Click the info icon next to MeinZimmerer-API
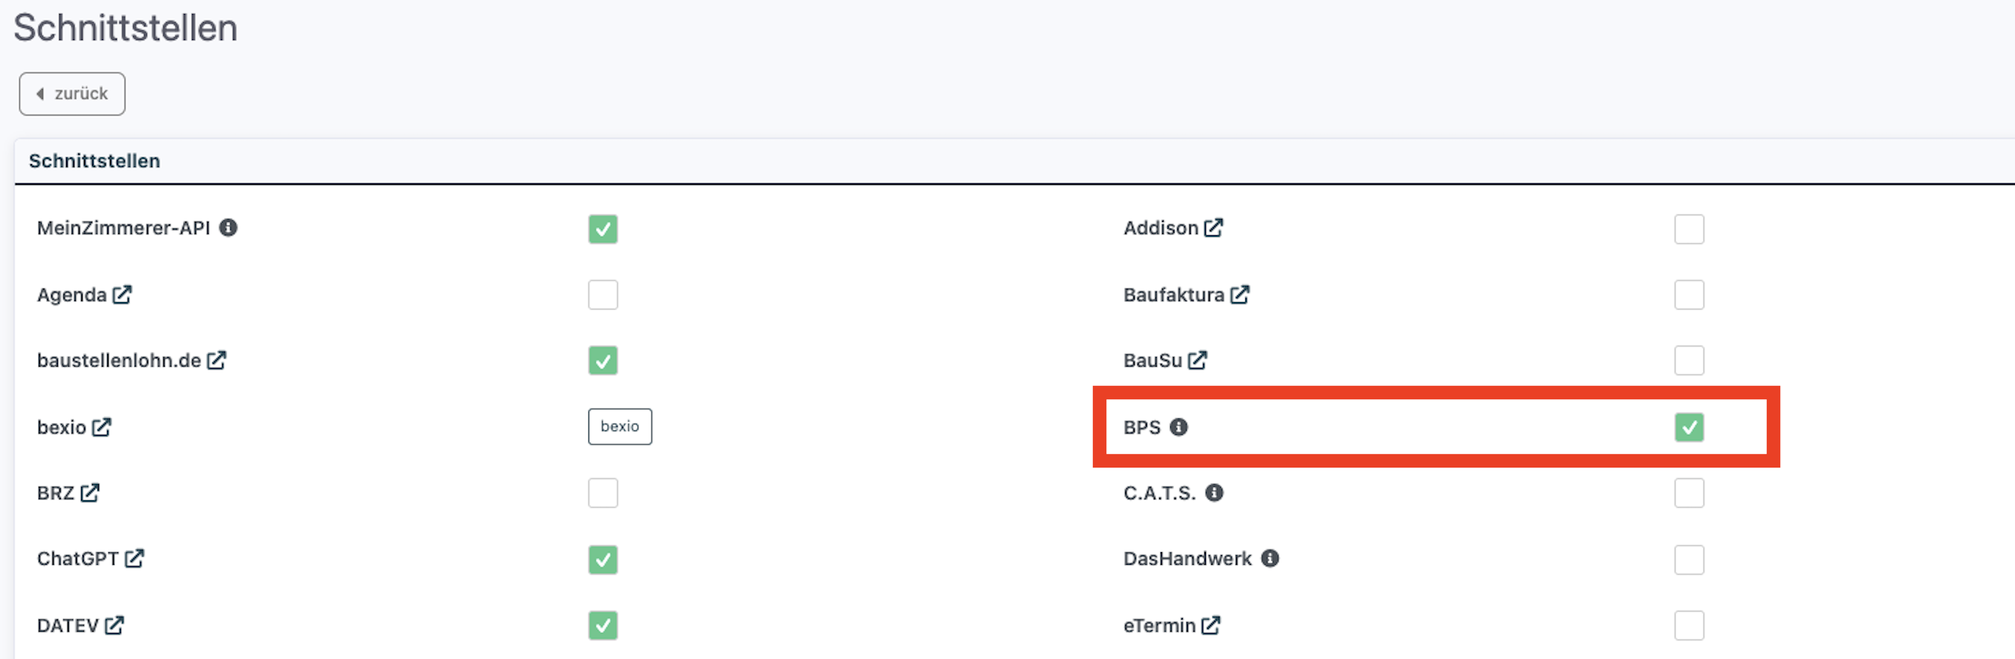 tap(227, 228)
